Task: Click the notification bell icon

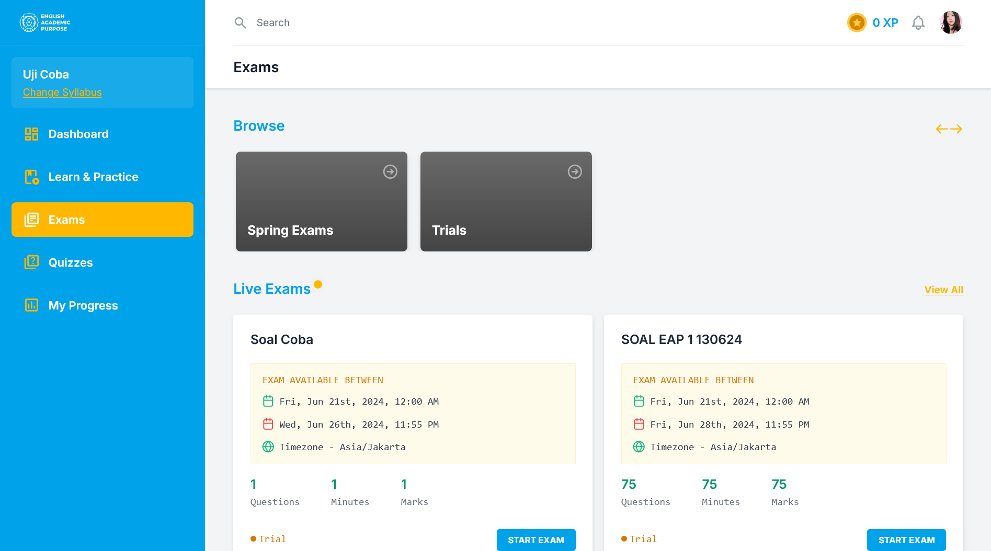Action: (918, 23)
